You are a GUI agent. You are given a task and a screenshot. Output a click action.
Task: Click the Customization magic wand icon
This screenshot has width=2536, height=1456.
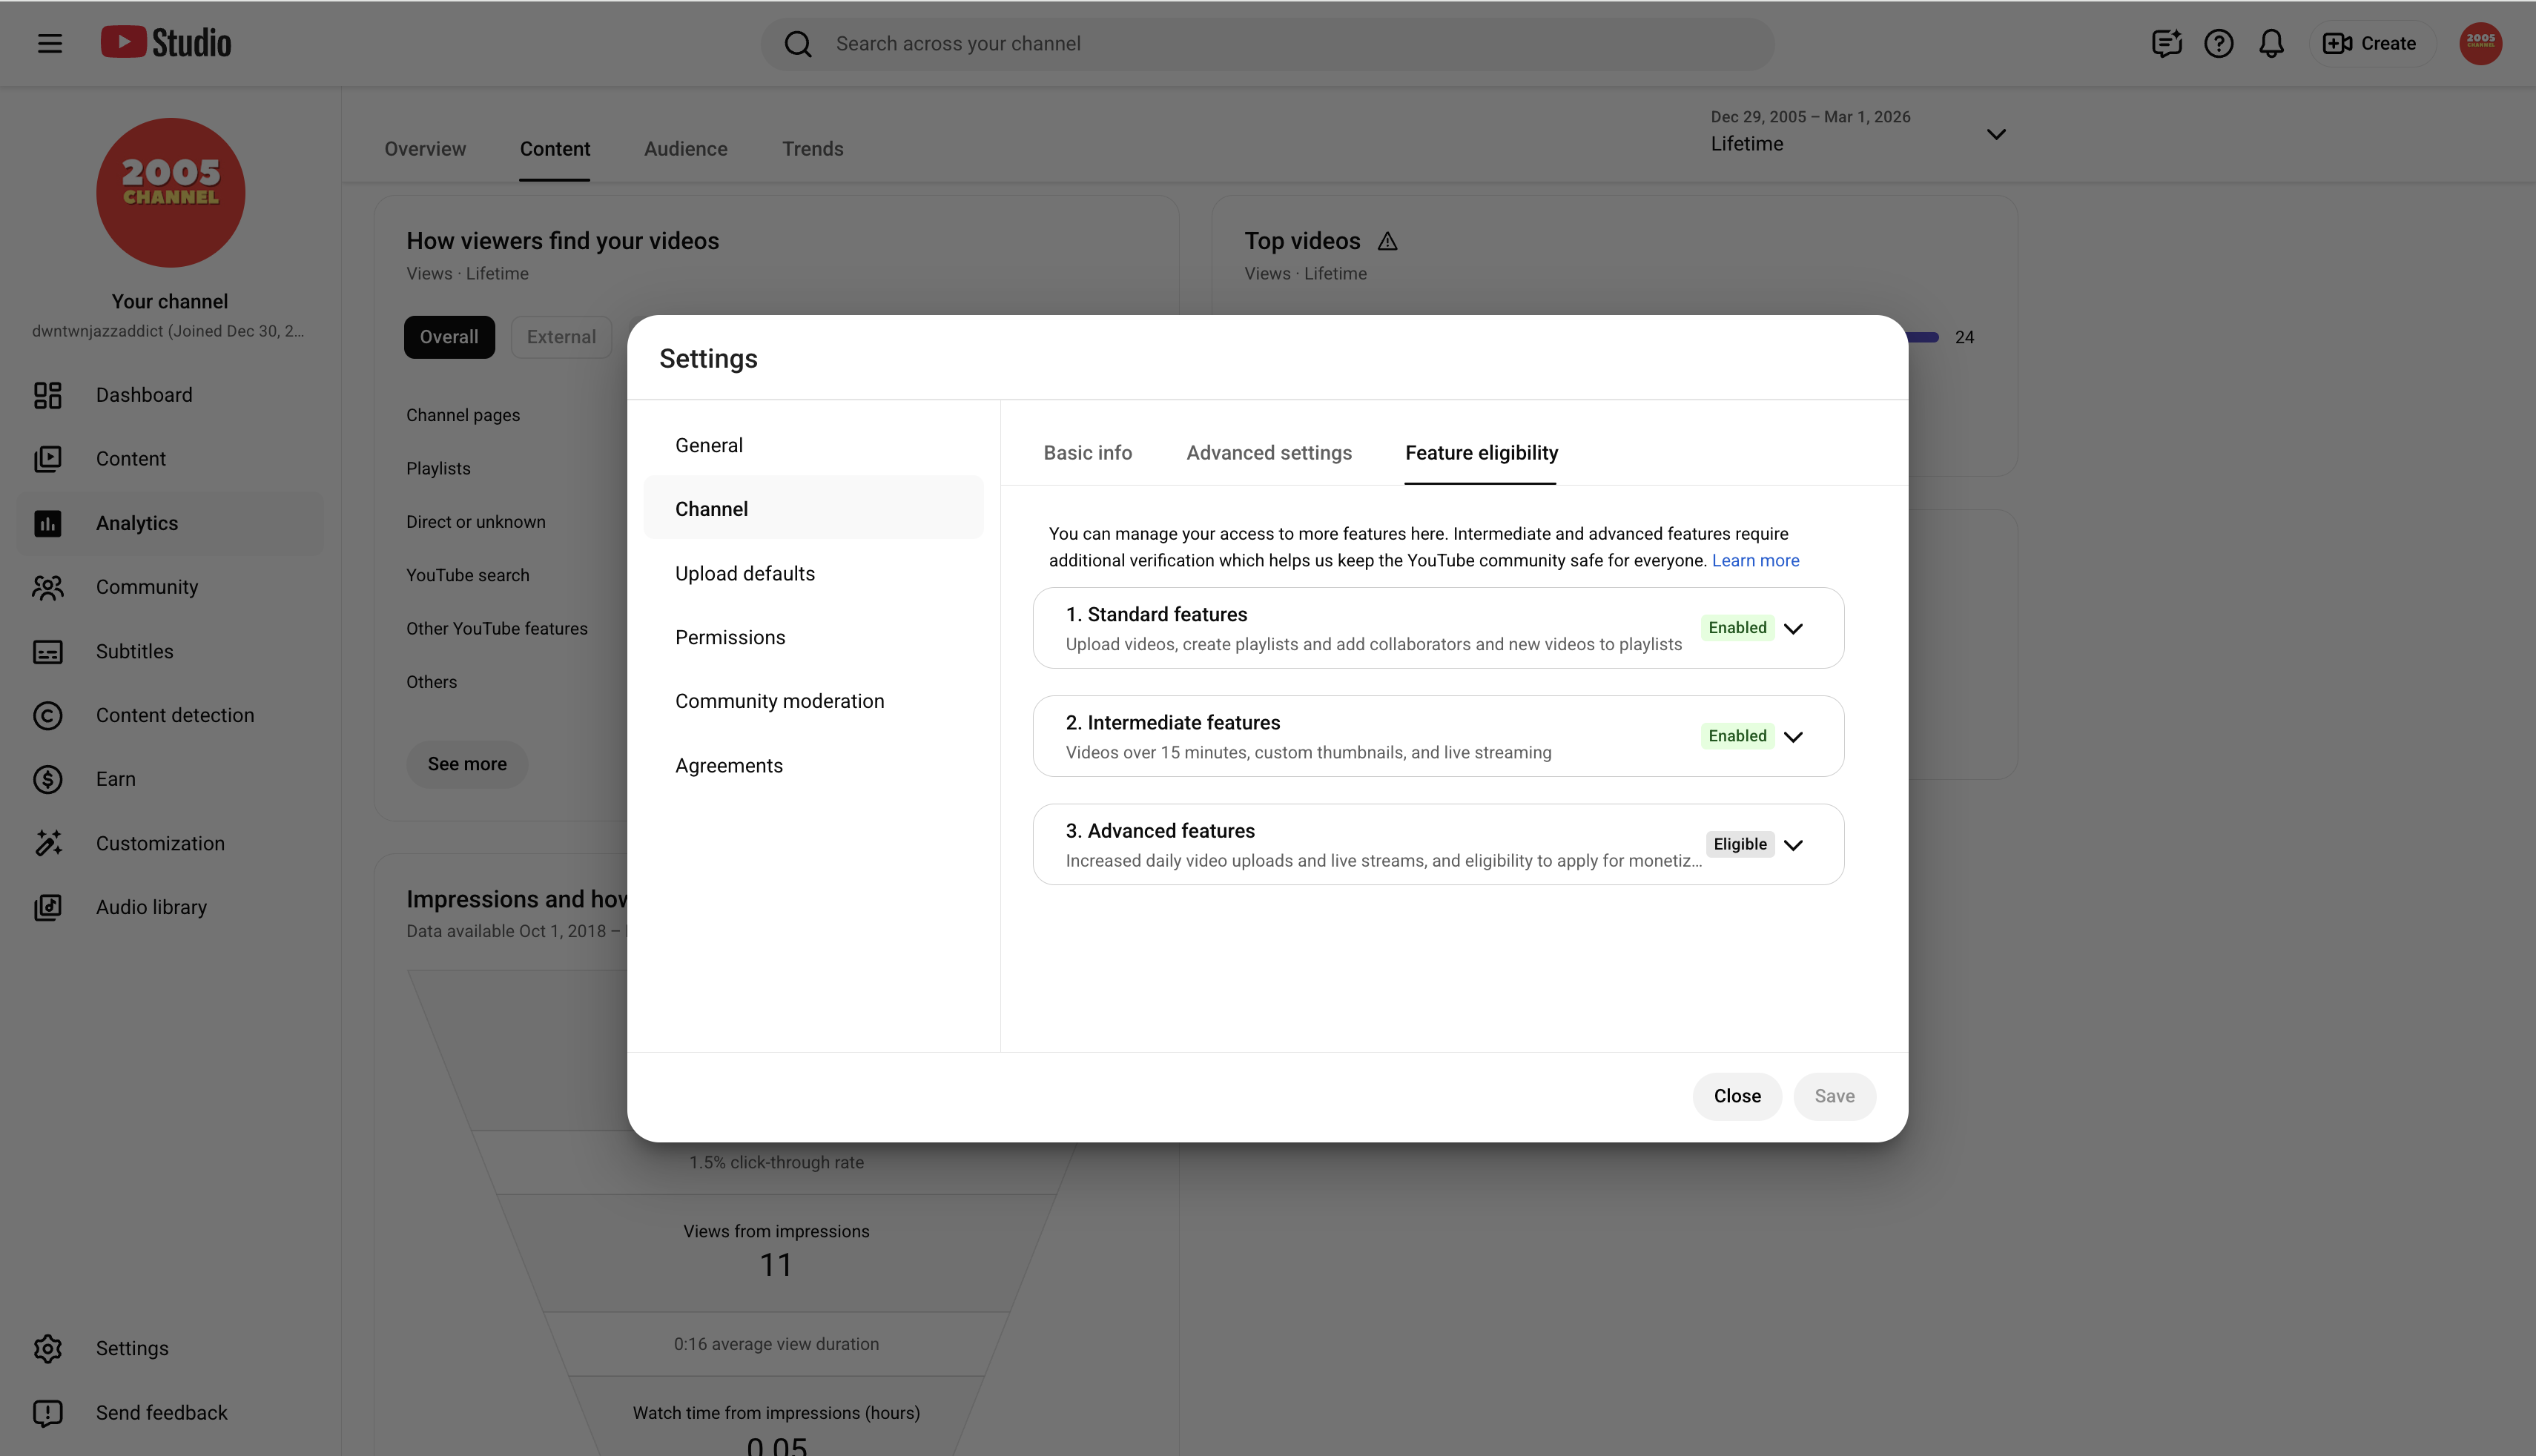tap(48, 844)
